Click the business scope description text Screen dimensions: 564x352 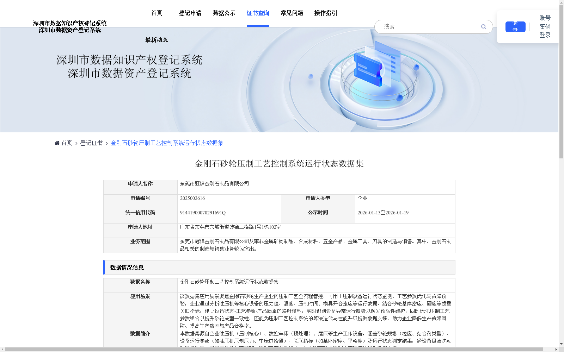[x=316, y=245]
